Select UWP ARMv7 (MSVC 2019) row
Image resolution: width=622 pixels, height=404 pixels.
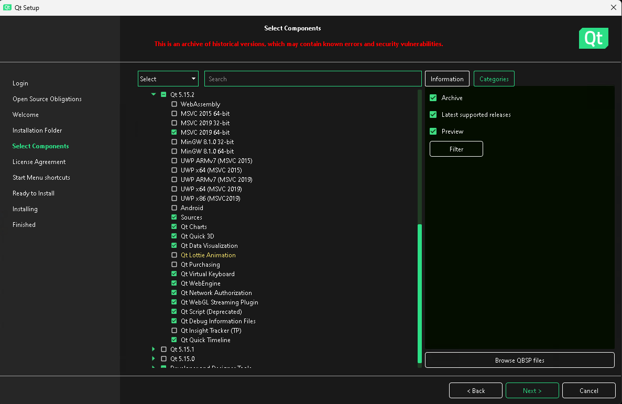tap(216, 179)
